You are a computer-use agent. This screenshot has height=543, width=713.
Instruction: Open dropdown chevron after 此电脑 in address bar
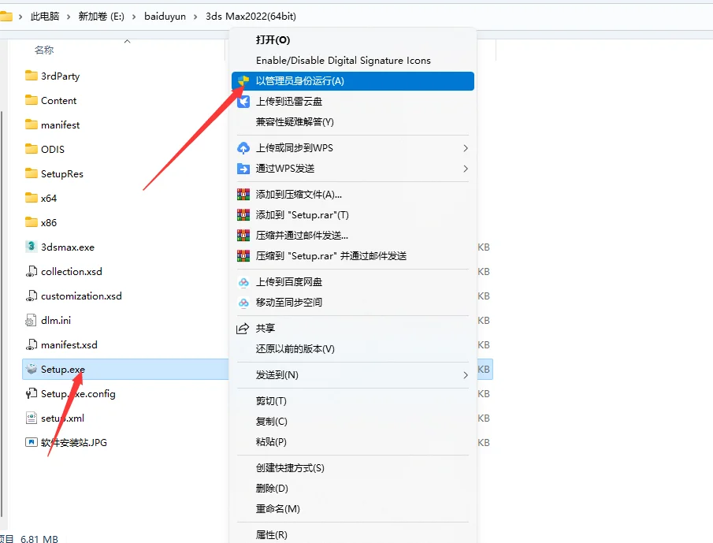pyautogui.click(x=69, y=17)
